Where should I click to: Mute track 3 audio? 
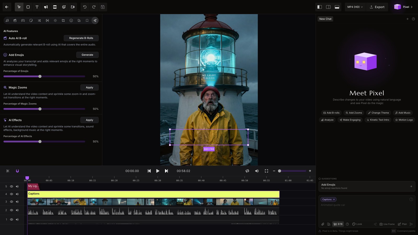[17, 202]
